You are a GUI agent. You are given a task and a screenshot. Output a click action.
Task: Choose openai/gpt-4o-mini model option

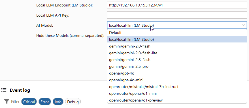(x=177, y=80)
